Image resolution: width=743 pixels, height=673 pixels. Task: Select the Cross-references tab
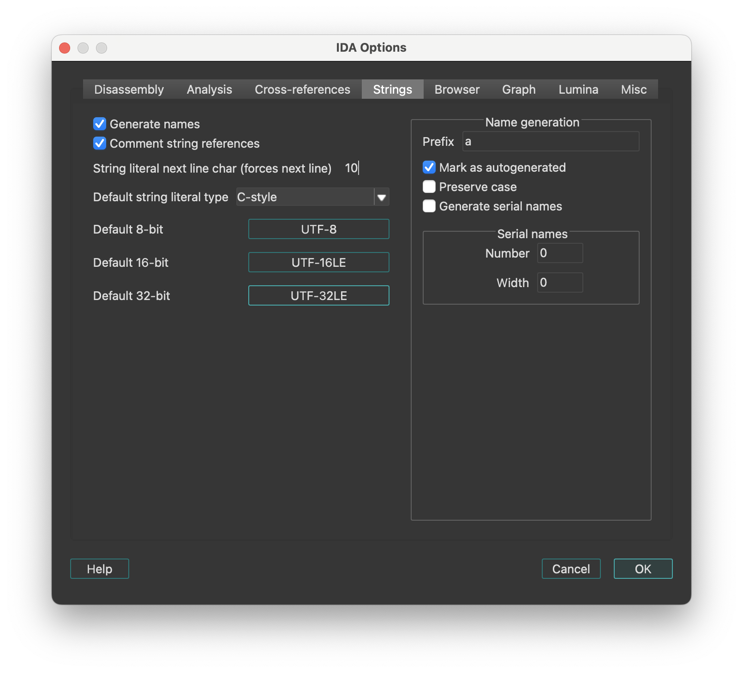(302, 89)
